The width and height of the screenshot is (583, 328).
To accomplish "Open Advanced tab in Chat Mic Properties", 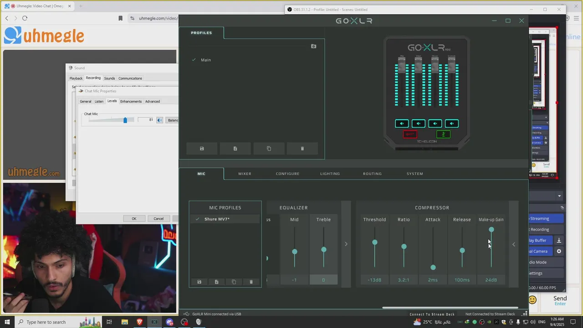I will (x=152, y=101).
